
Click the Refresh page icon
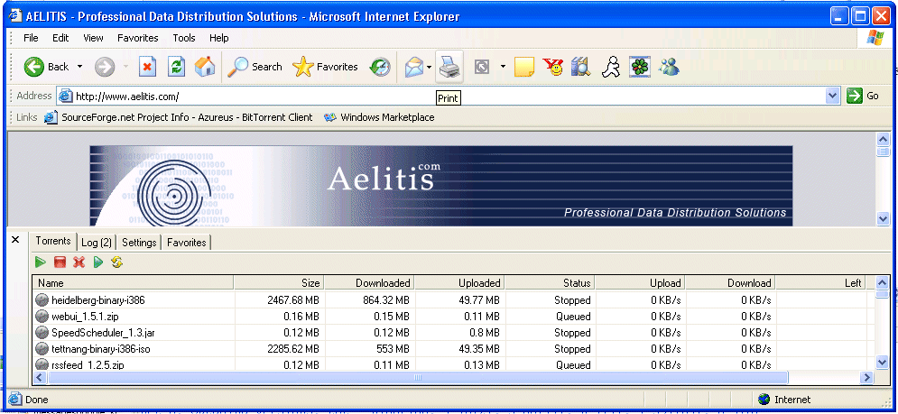click(x=176, y=67)
